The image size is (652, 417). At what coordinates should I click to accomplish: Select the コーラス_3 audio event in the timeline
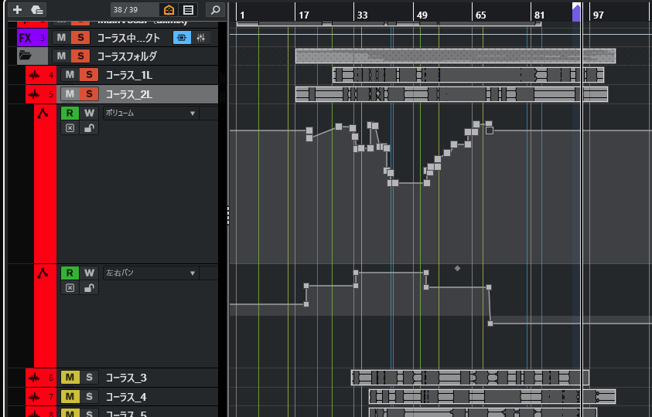pos(470,378)
